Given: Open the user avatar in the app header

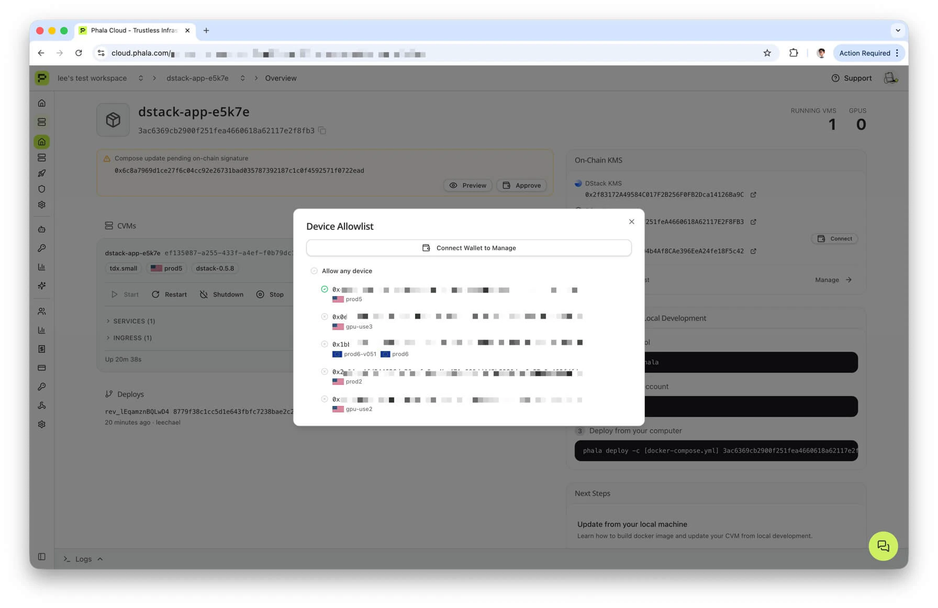Looking at the screenshot, I should coord(890,78).
